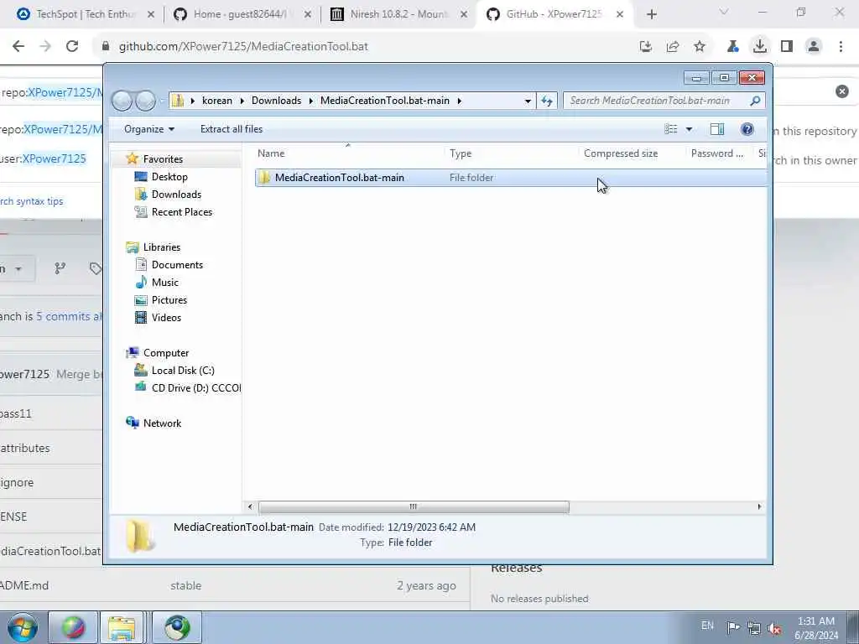859x644 pixels.
Task: Expand arrow between korean and Downloads breadcrumb
Action: (242, 101)
